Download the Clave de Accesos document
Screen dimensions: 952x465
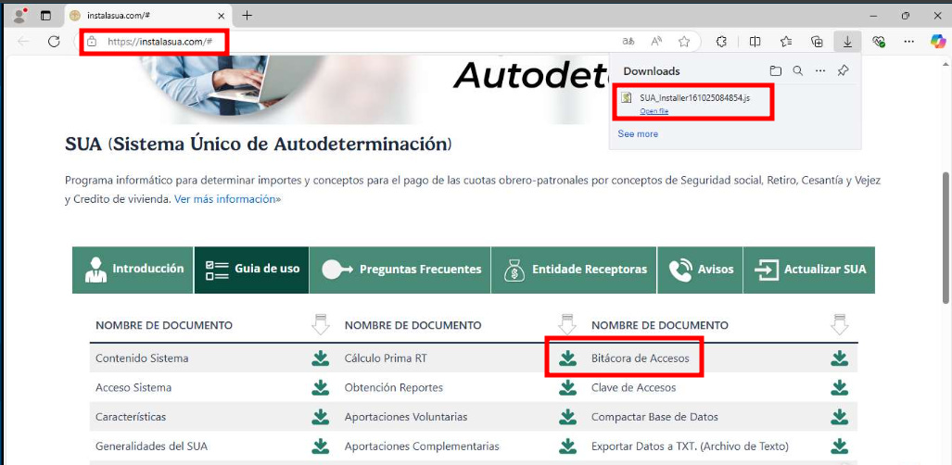(x=839, y=387)
